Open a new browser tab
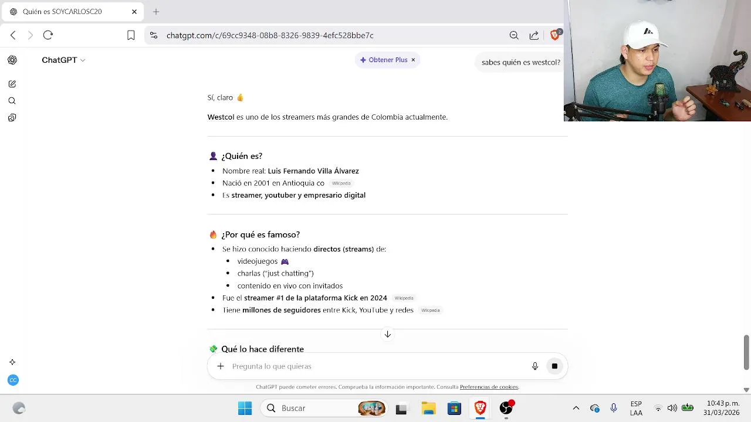 156,12
